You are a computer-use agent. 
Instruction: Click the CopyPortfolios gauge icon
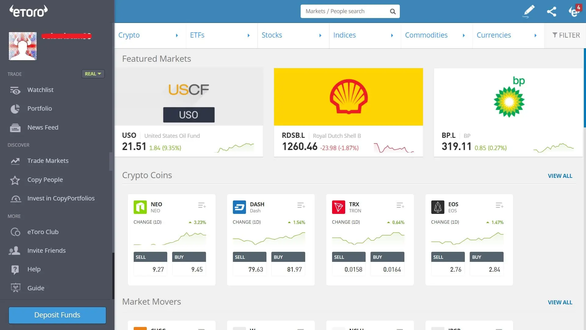pos(16,199)
